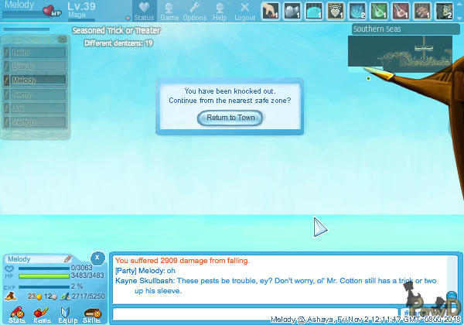Open the Stats panel
Image resolution: width=464 pixels, height=325 pixels.
tap(15, 314)
